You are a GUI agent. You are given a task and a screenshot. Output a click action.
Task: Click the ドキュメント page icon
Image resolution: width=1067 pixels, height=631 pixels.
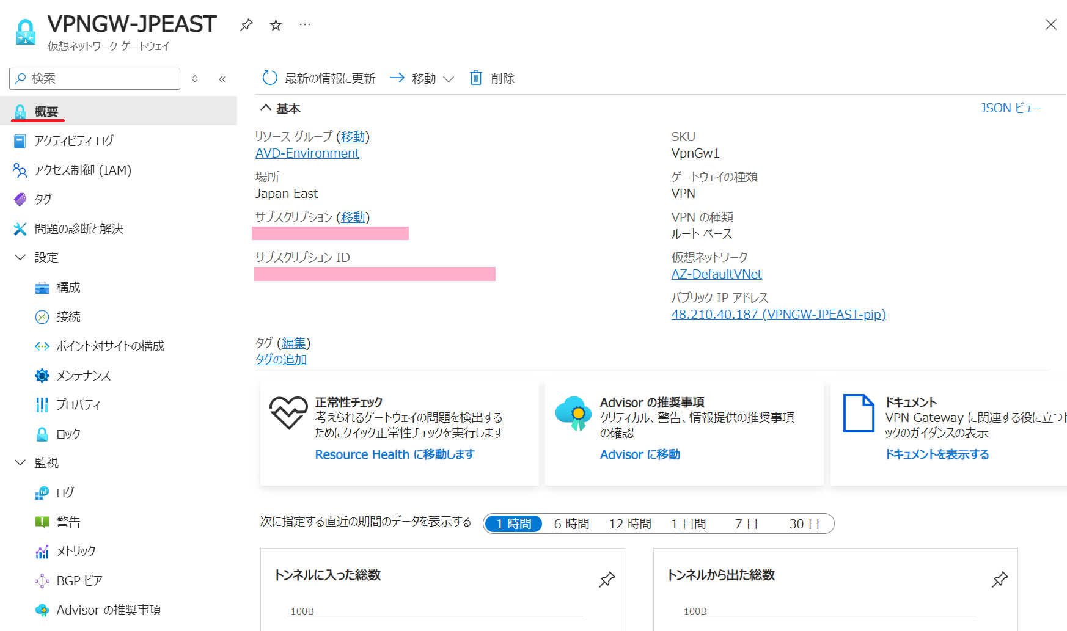point(859,413)
